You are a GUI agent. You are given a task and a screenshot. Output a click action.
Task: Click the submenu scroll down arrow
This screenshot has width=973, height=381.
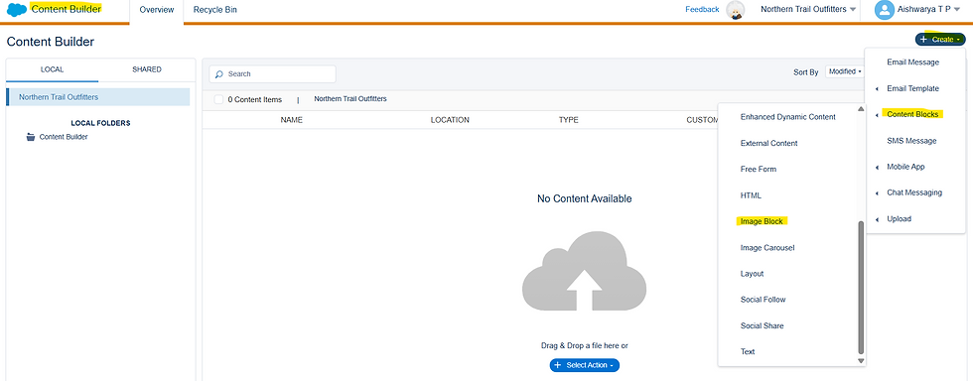coord(860,360)
